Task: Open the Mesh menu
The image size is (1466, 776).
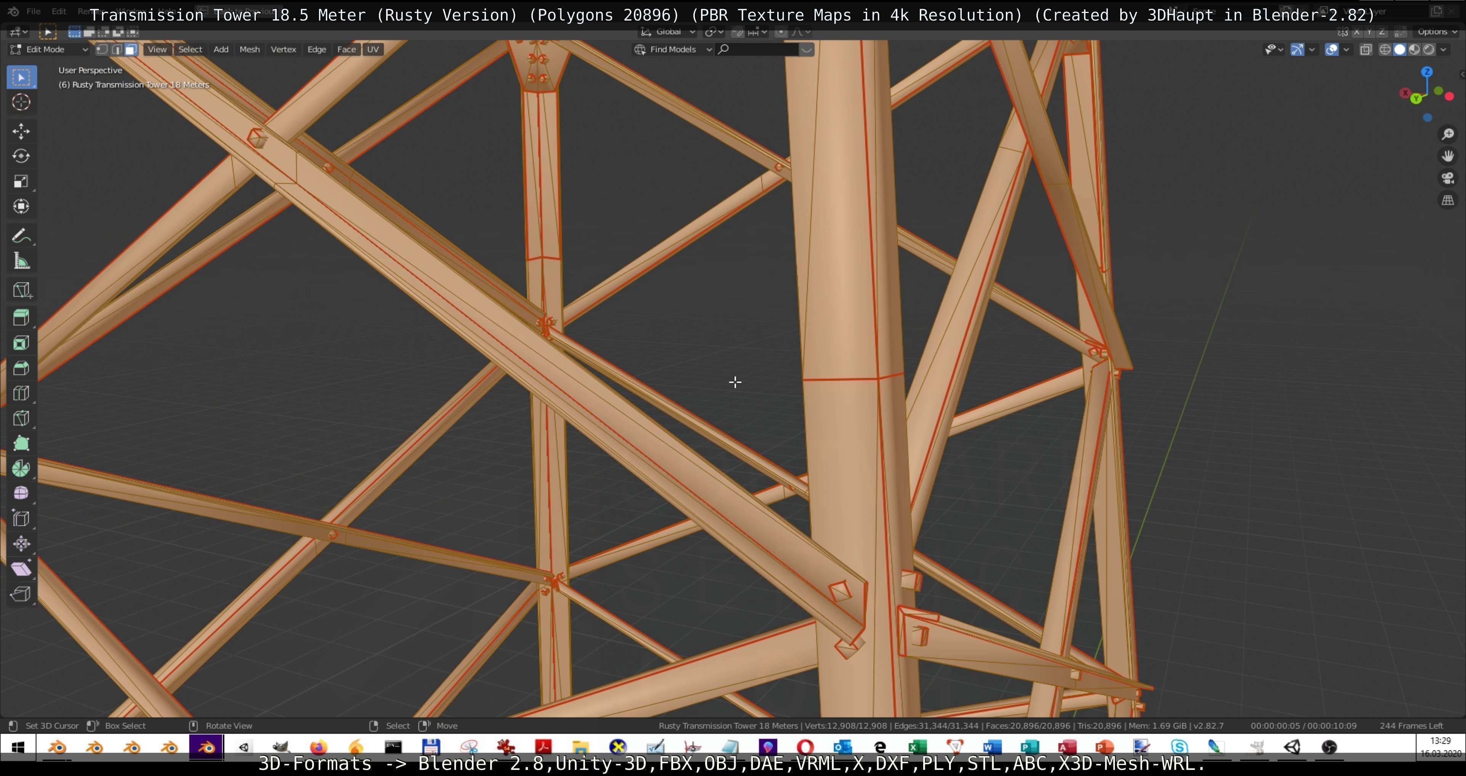Action: pos(249,49)
